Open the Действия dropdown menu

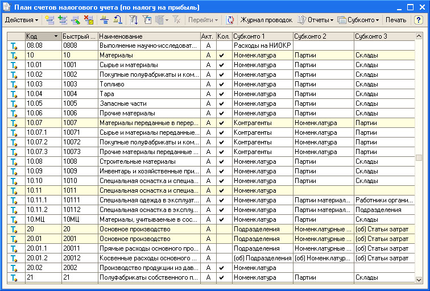click(x=22, y=20)
